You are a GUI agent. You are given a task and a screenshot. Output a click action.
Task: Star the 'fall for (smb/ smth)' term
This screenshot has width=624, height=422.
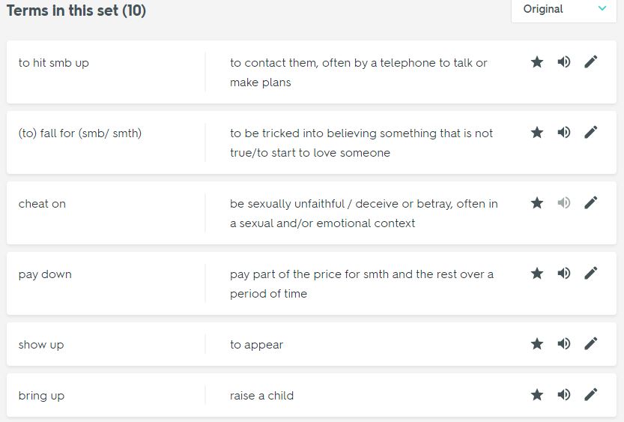click(x=537, y=132)
